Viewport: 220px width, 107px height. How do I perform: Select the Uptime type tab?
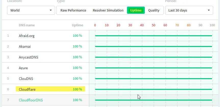[x=136, y=10]
